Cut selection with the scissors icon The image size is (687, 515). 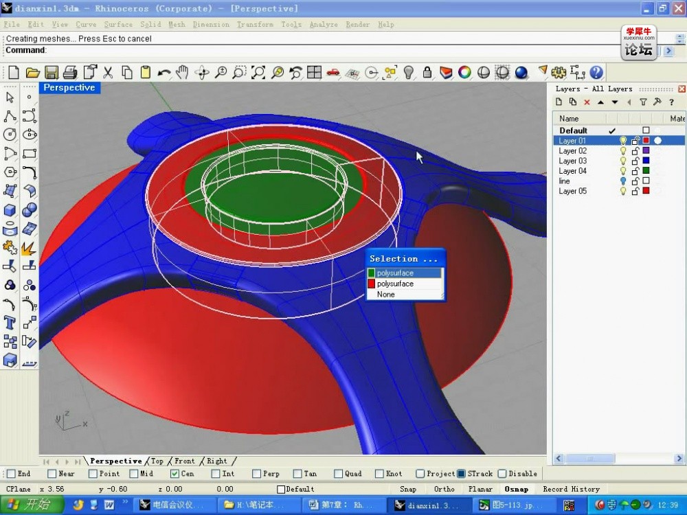[x=108, y=72]
